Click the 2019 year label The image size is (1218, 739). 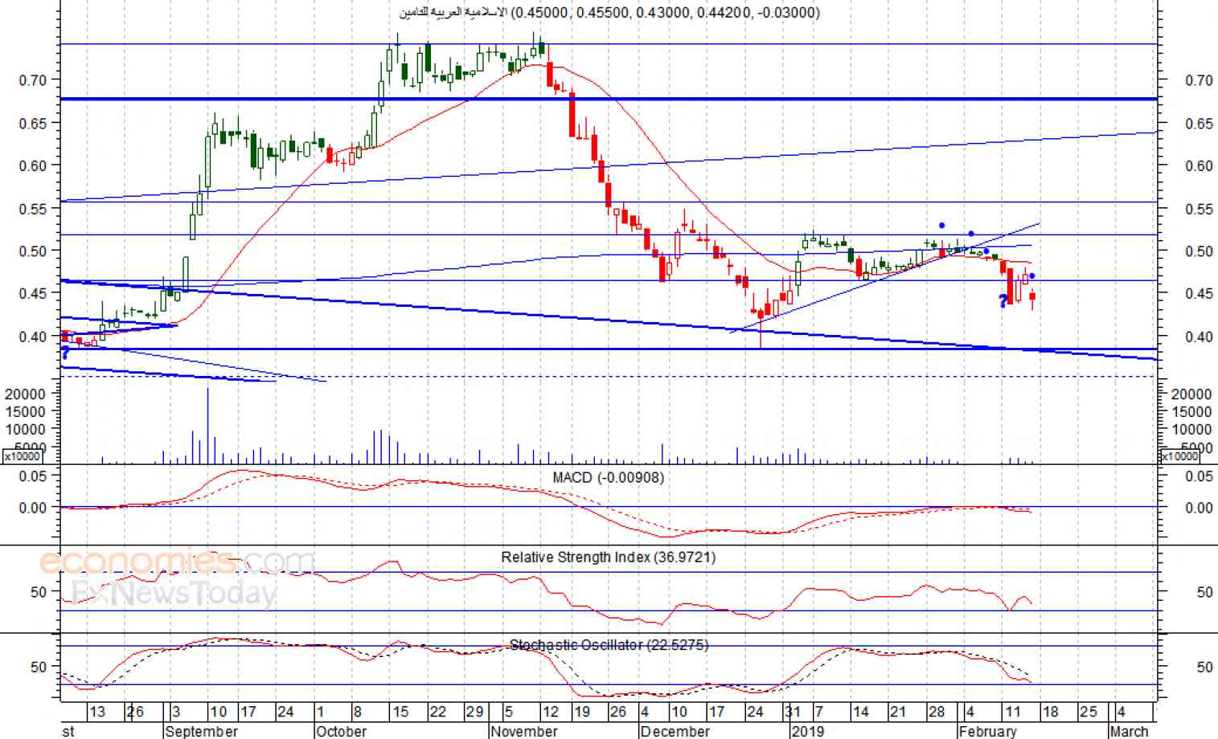808,731
